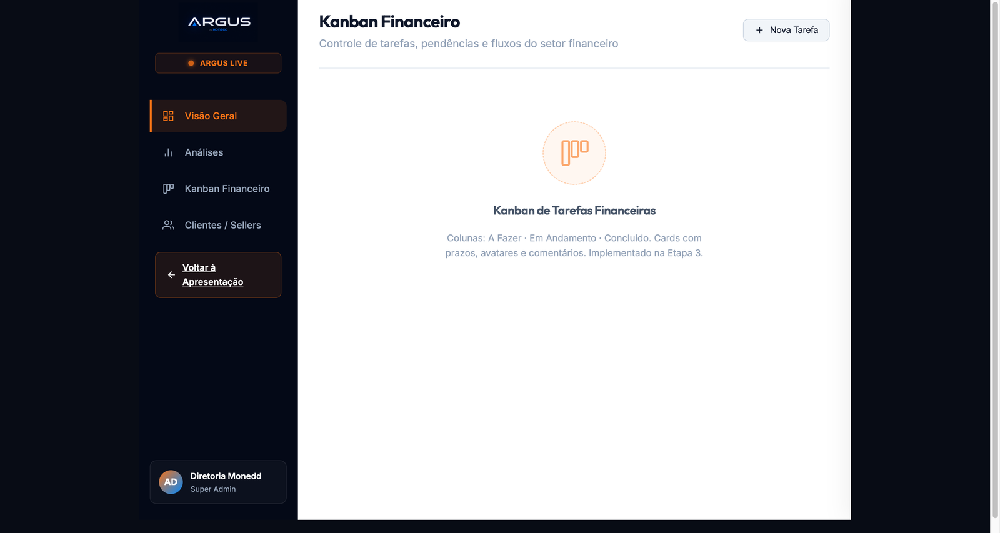Click the plus icon in Nova Tarefa
This screenshot has width=1000, height=533.
coord(759,30)
